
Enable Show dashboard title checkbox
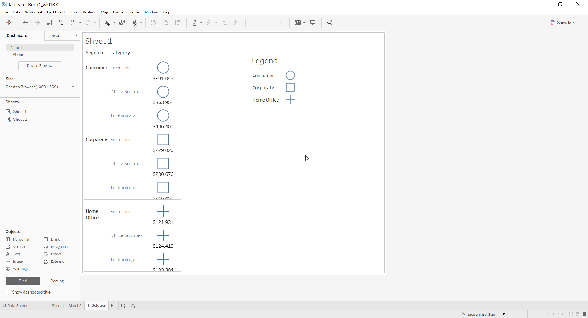point(8,292)
